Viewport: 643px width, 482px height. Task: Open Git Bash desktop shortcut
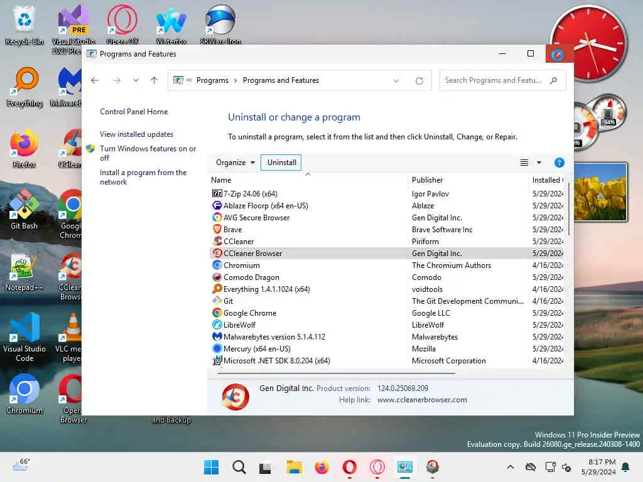coord(24,209)
